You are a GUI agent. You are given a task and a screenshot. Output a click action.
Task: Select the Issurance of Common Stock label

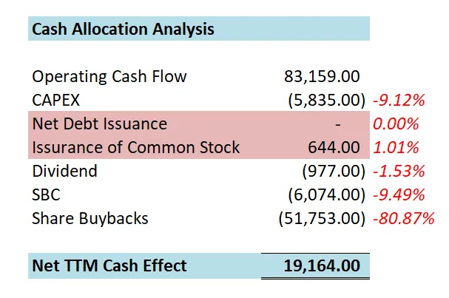pos(136,147)
